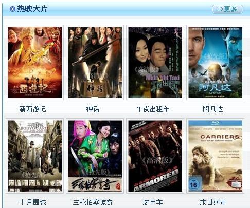Click the 新西游记 title link
Viewport: 250px width, 208px height.
click(32, 109)
